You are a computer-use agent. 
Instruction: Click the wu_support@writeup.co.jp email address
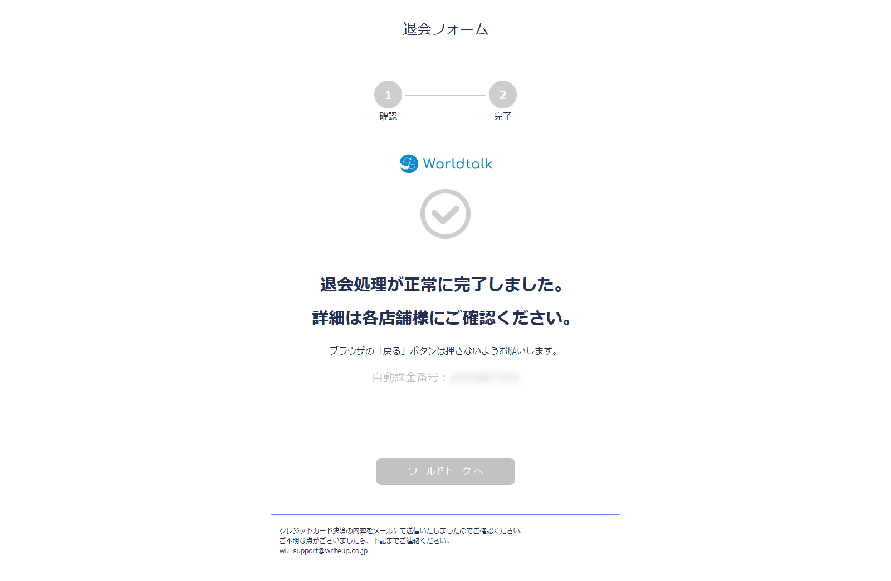(x=324, y=551)
